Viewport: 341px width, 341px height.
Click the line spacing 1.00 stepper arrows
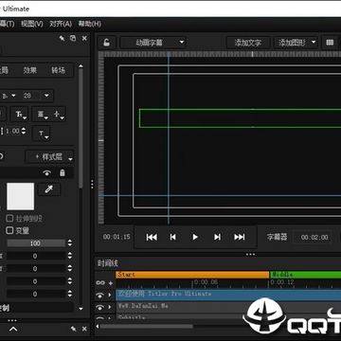[24, 131]
